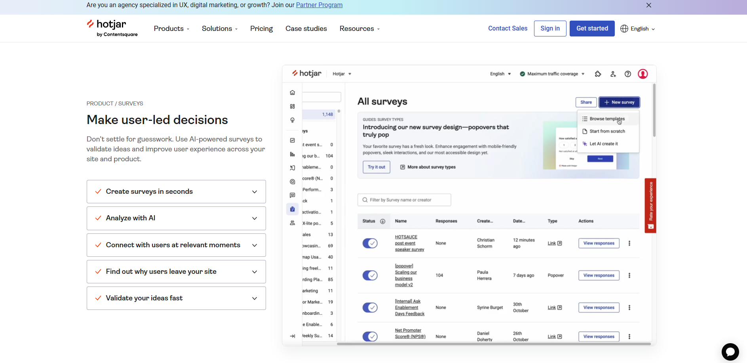Click the Status column sort icon
Screen dimensions: 747x363
pos(383,221)
